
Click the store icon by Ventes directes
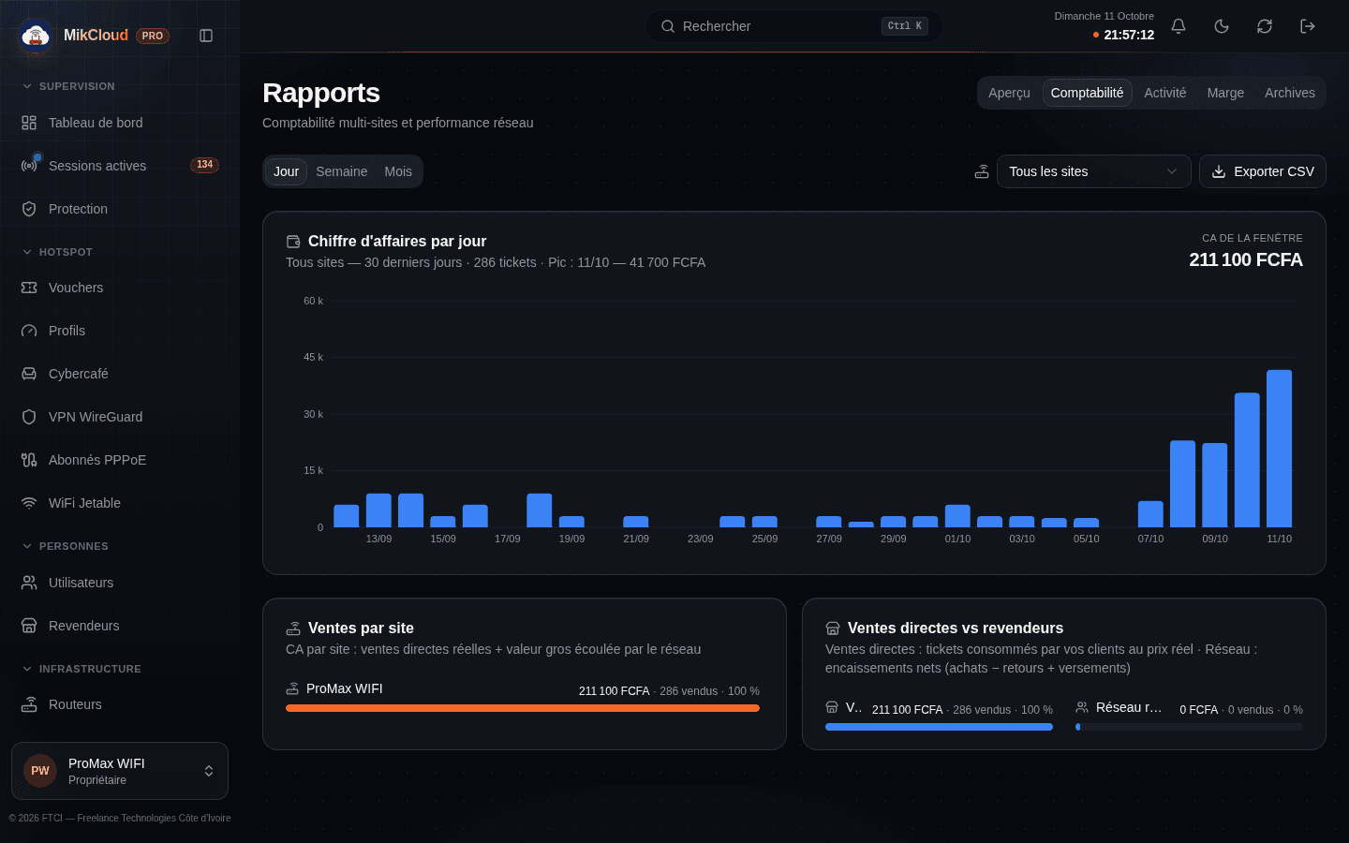pos(833,629)
